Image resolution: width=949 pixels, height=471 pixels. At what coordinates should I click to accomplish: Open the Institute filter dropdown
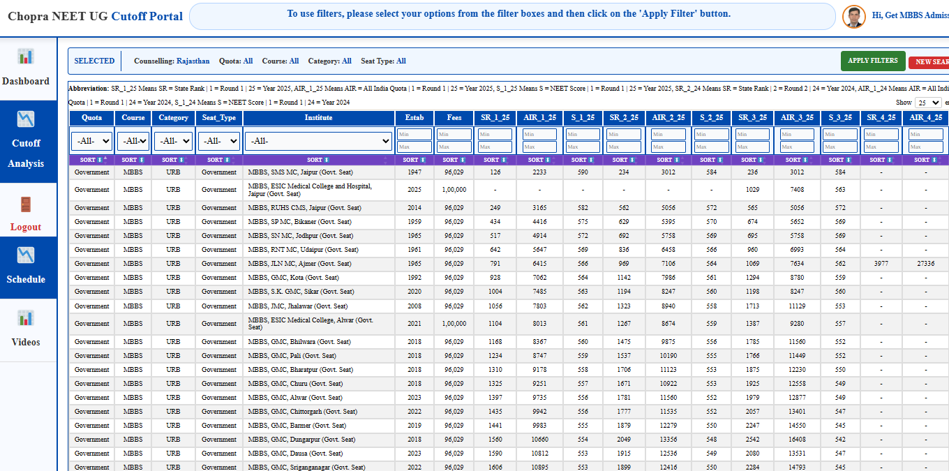pos(318,141)
